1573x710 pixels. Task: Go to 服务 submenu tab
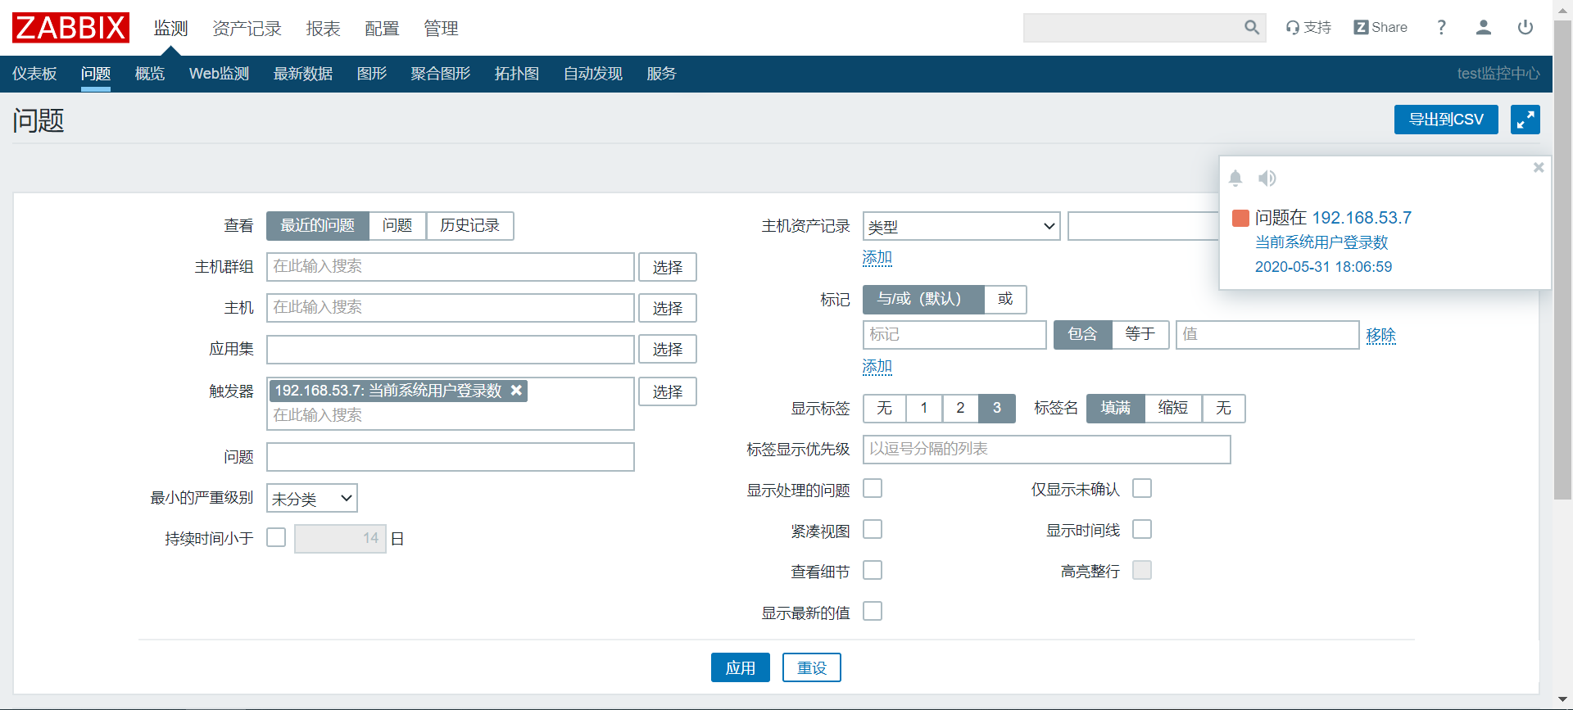[x=661, y=74]
